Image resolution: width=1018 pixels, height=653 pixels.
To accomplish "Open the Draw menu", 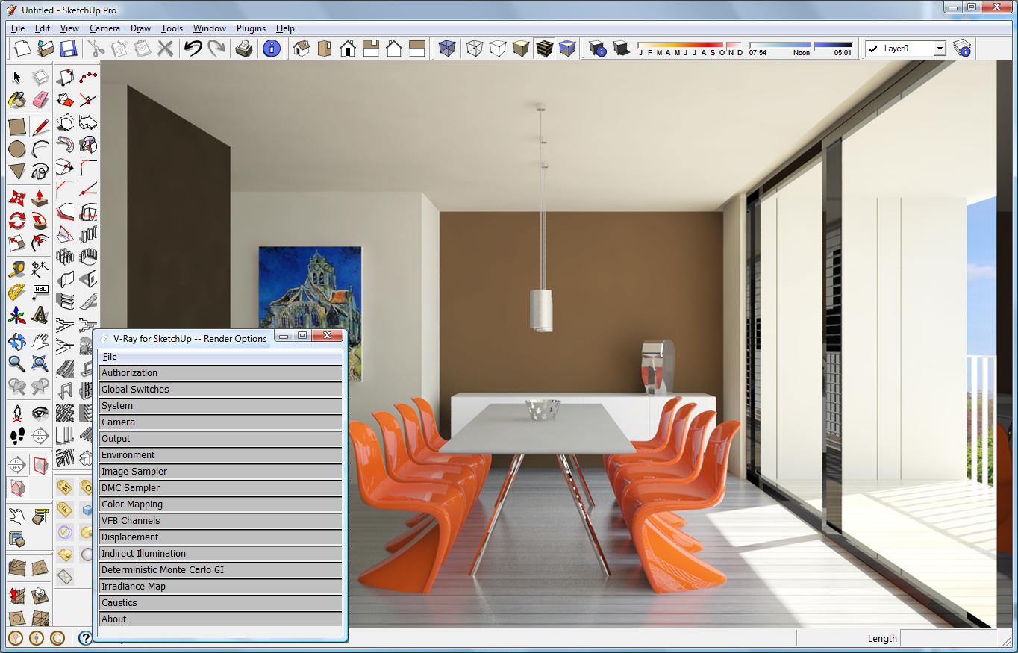I will coord(141,28).
